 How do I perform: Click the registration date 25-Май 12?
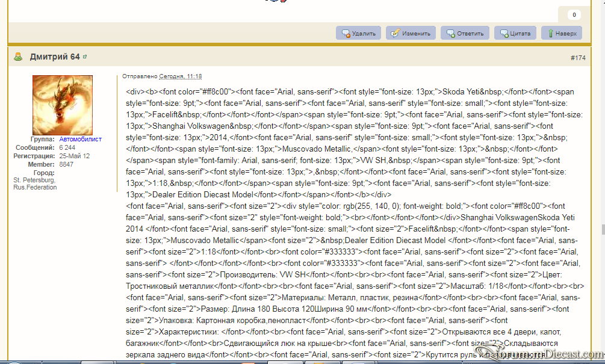(x=74, y=156)
